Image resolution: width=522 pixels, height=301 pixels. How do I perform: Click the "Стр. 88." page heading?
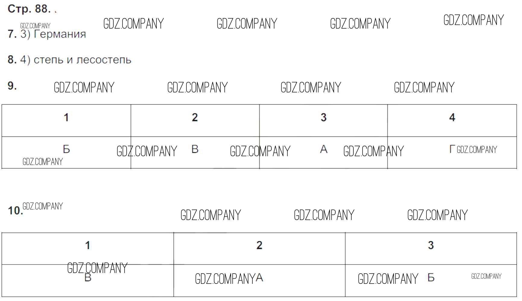29,9
